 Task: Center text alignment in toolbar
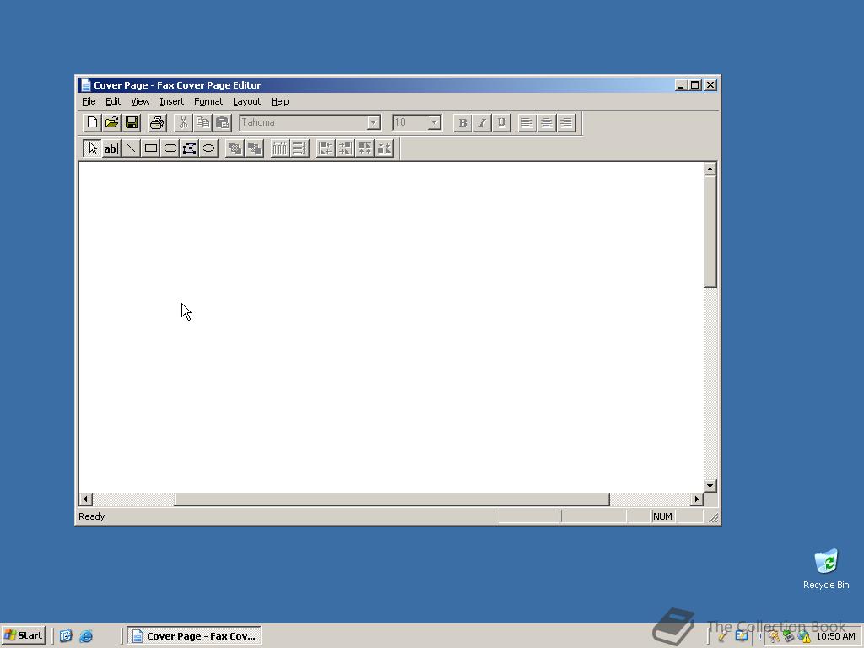547,122
